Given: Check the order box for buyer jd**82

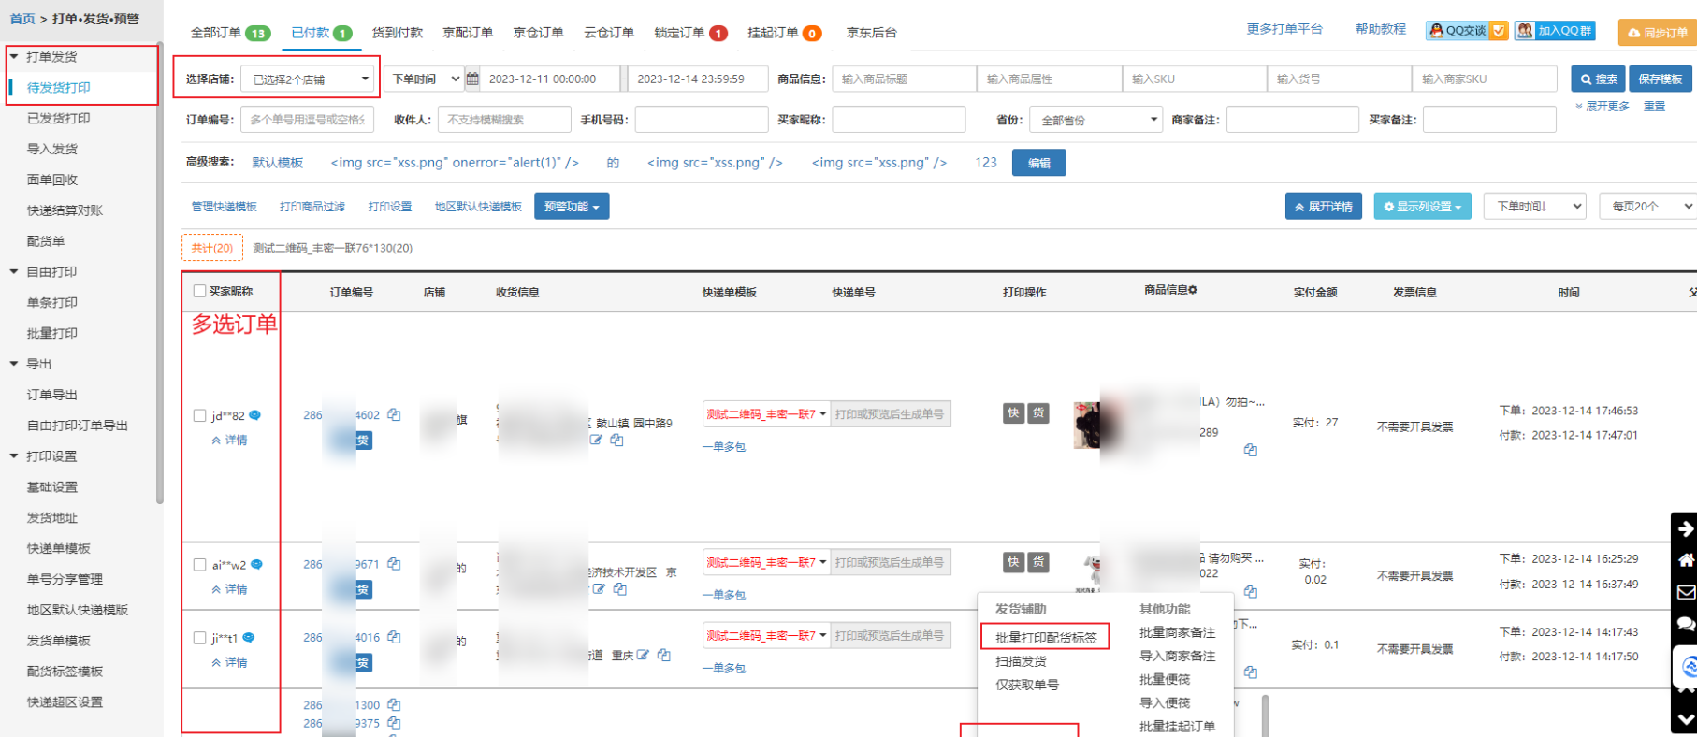Looking at the screenshot, I should tap(199, 415).
